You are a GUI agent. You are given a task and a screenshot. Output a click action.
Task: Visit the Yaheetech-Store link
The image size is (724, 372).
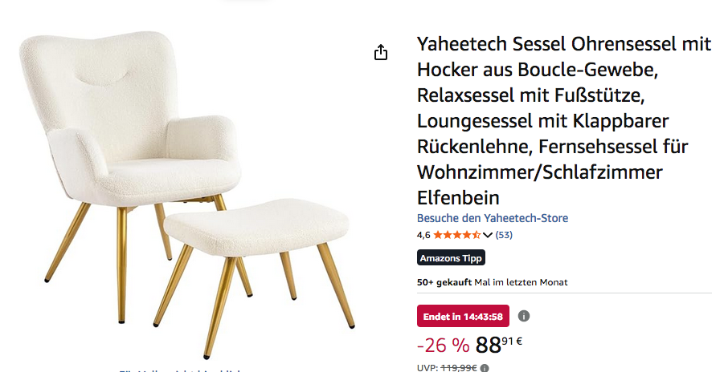(x=493, y=218)
